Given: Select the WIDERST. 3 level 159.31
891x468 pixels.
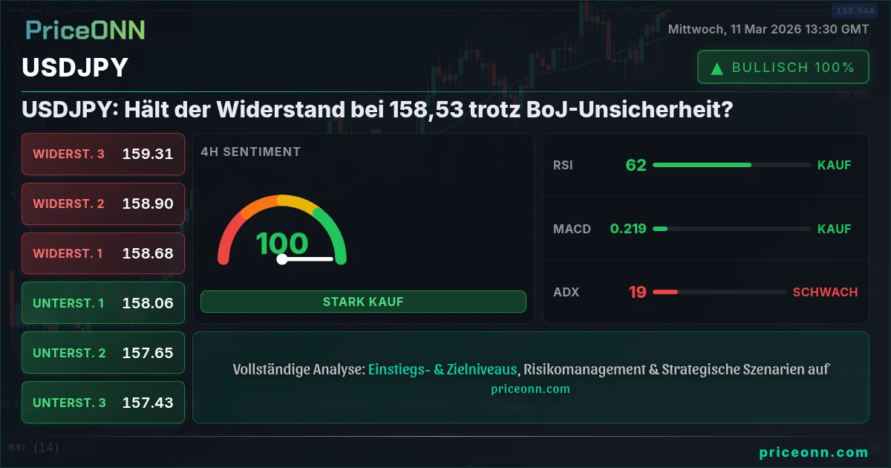Looking at the screenshot, I should pos(103,154).
